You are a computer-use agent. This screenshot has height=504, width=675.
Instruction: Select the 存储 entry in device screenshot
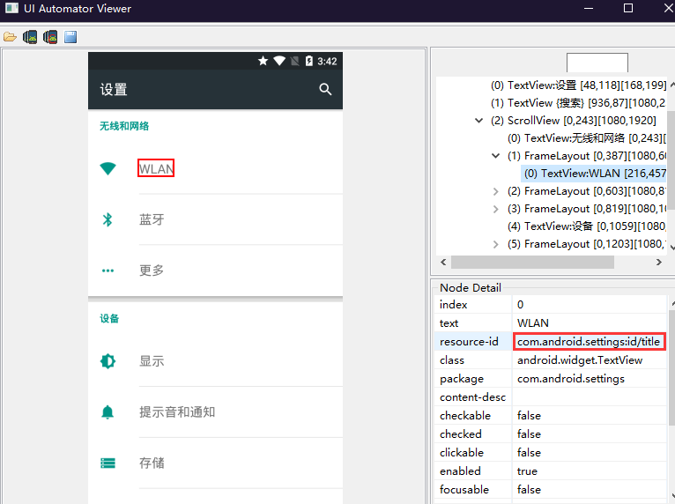click(152, 463)
